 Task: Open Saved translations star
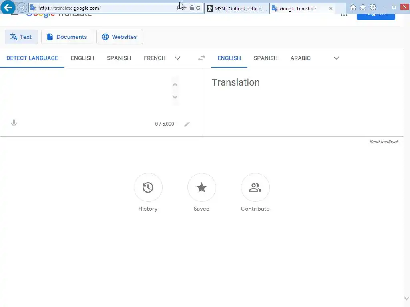[202, 187]
